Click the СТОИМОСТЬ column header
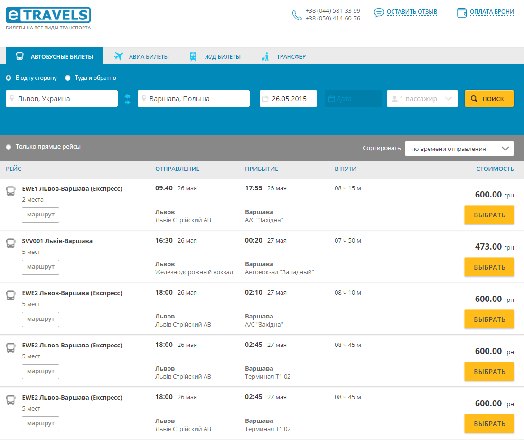The width and height of the screenshot is (524, 440). tap(495, 169)
